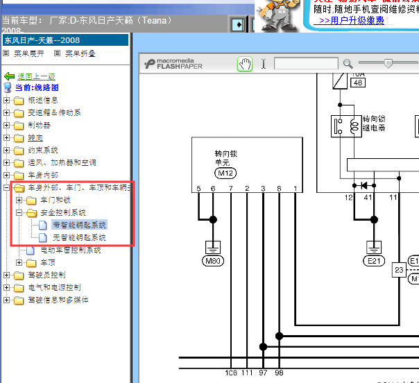Click the computer icon beside 当前:线路图
419x383 pixels.
8,87
